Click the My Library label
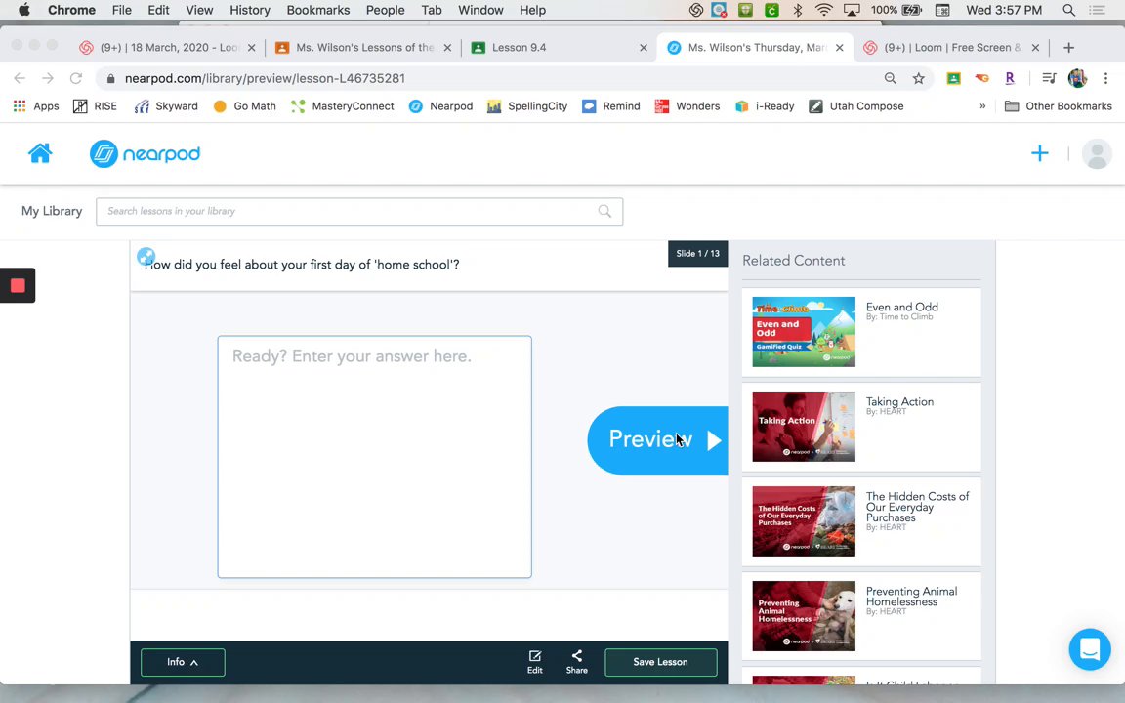1125x703 pixels. 52,211
